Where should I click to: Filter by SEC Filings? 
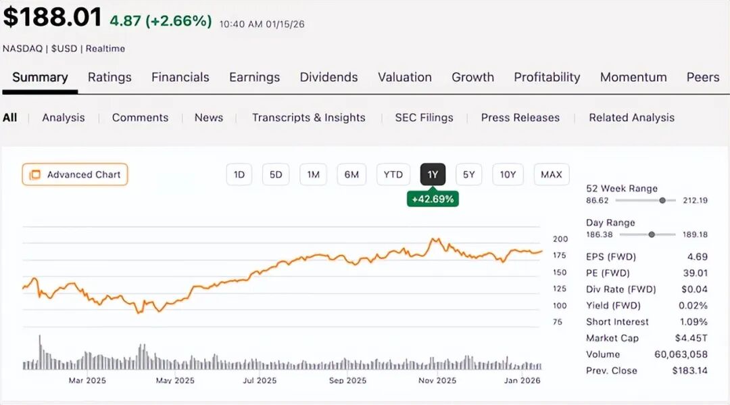[x=424, y=118]
